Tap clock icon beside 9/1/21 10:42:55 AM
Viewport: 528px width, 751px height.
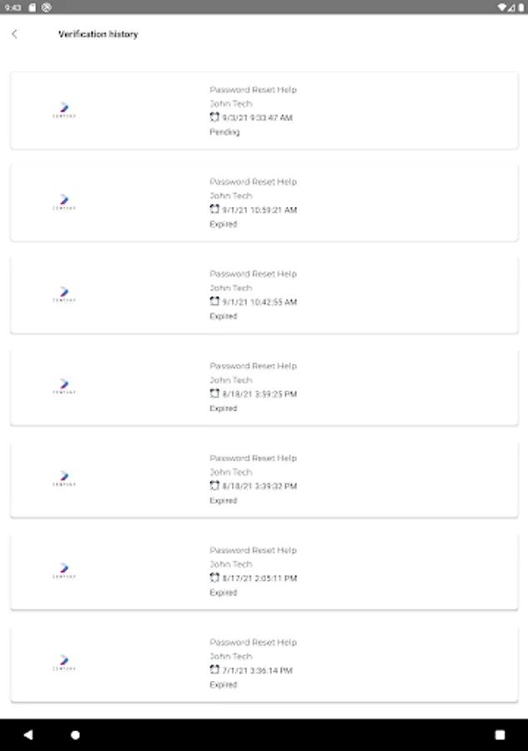(x=214, y=301)
